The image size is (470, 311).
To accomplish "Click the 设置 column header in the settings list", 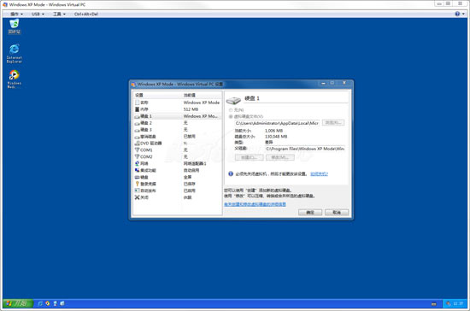I will tap(157, 95).
